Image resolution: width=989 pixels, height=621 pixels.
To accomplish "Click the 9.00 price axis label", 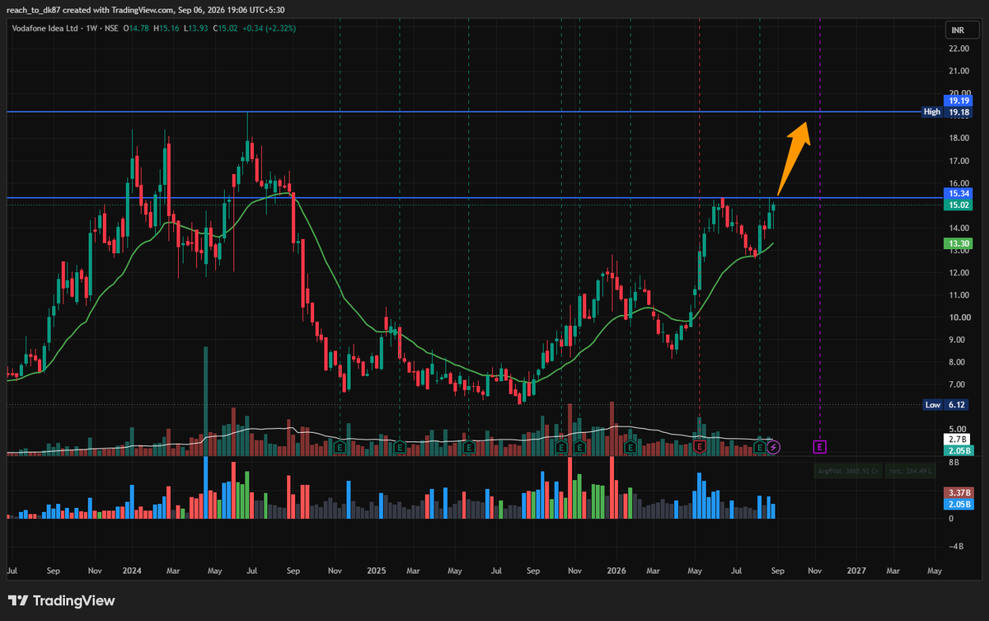I will click(x=959, y=340).
